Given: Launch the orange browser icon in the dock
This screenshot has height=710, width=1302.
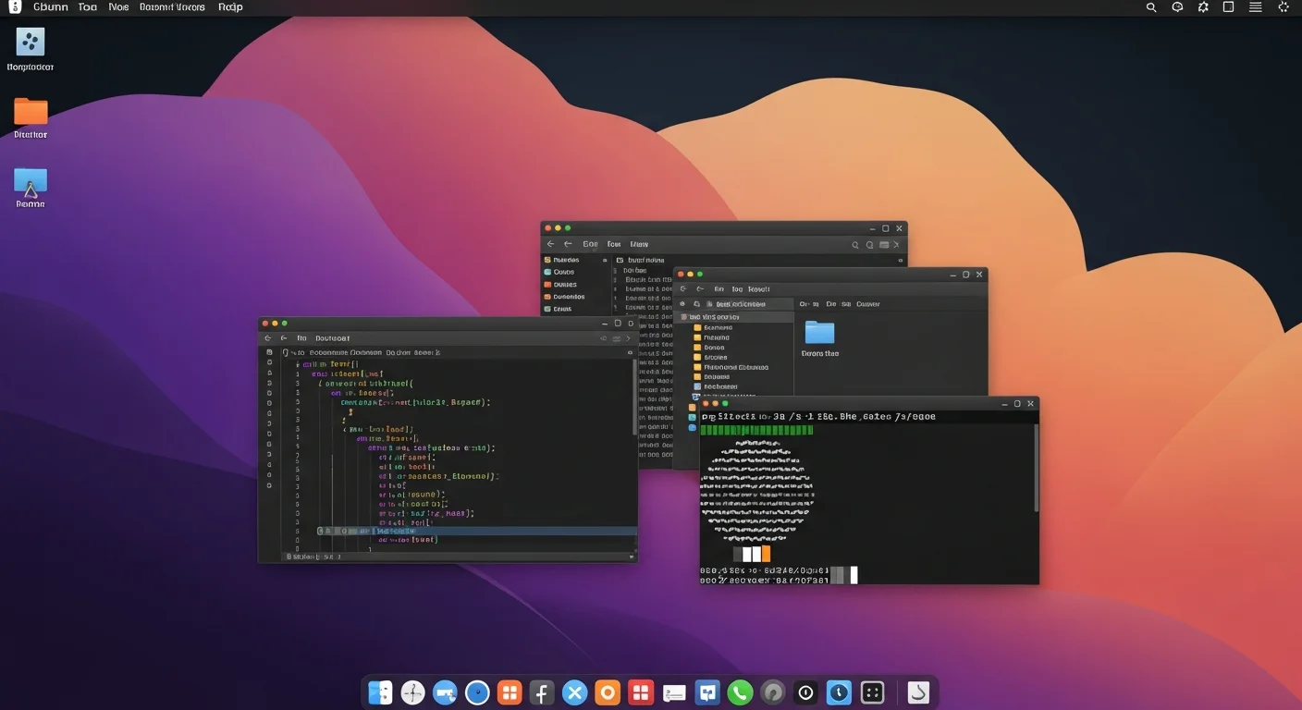Looking at the screenshot, I should point(608,692).
